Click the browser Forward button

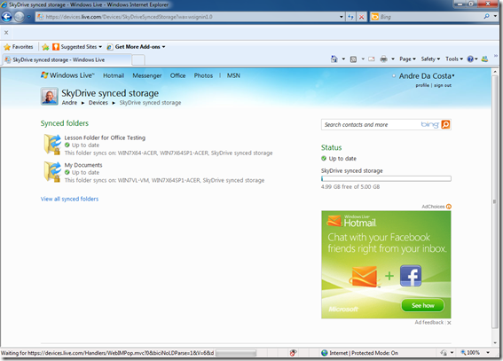[19, 17]
